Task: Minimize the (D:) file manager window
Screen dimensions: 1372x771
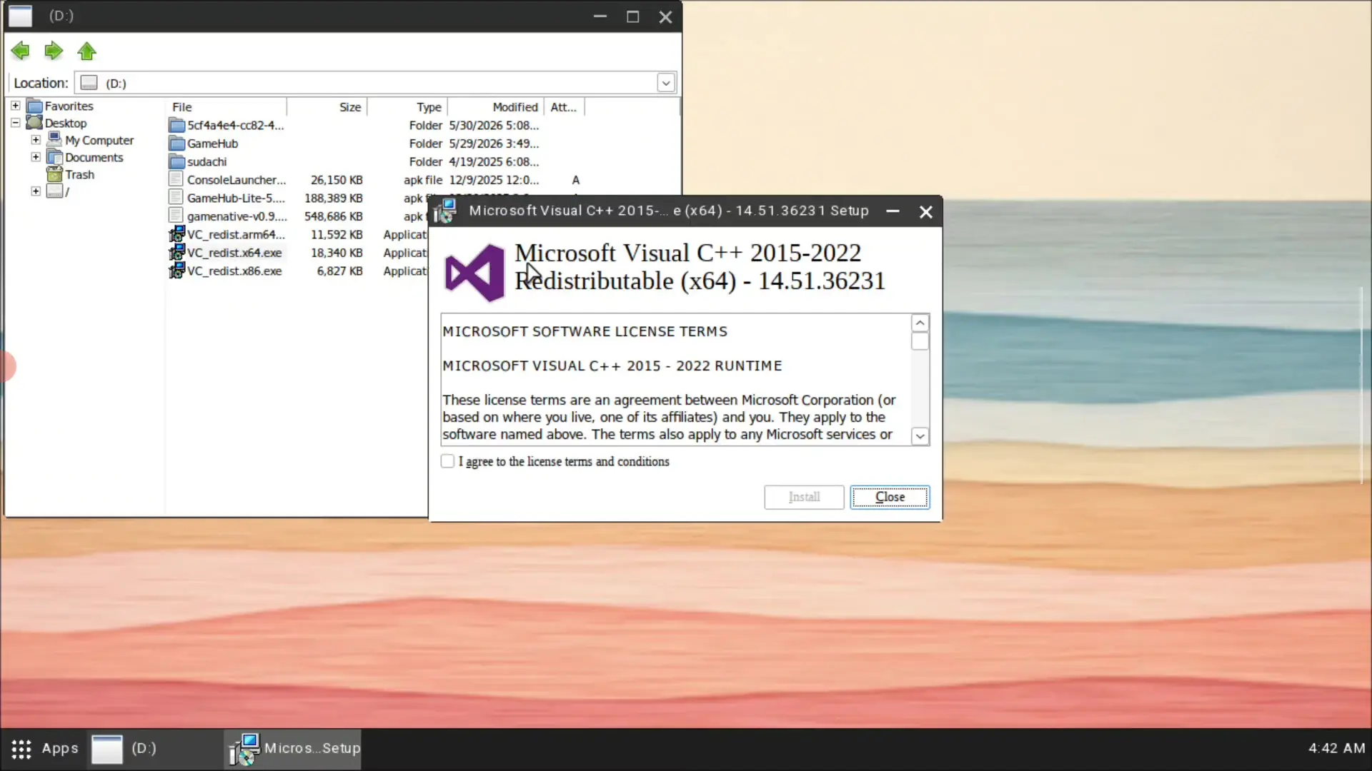Action: (600, 16)
